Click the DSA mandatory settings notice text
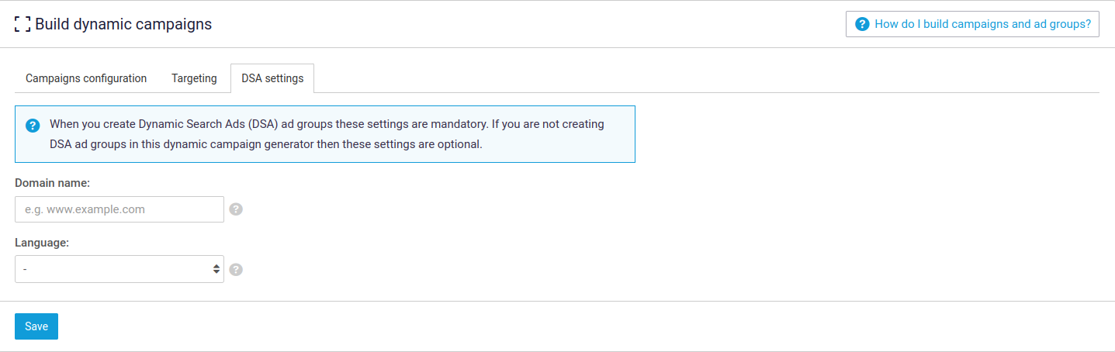The width and height of the screenshot is (1115, 352). coord(327,134)
